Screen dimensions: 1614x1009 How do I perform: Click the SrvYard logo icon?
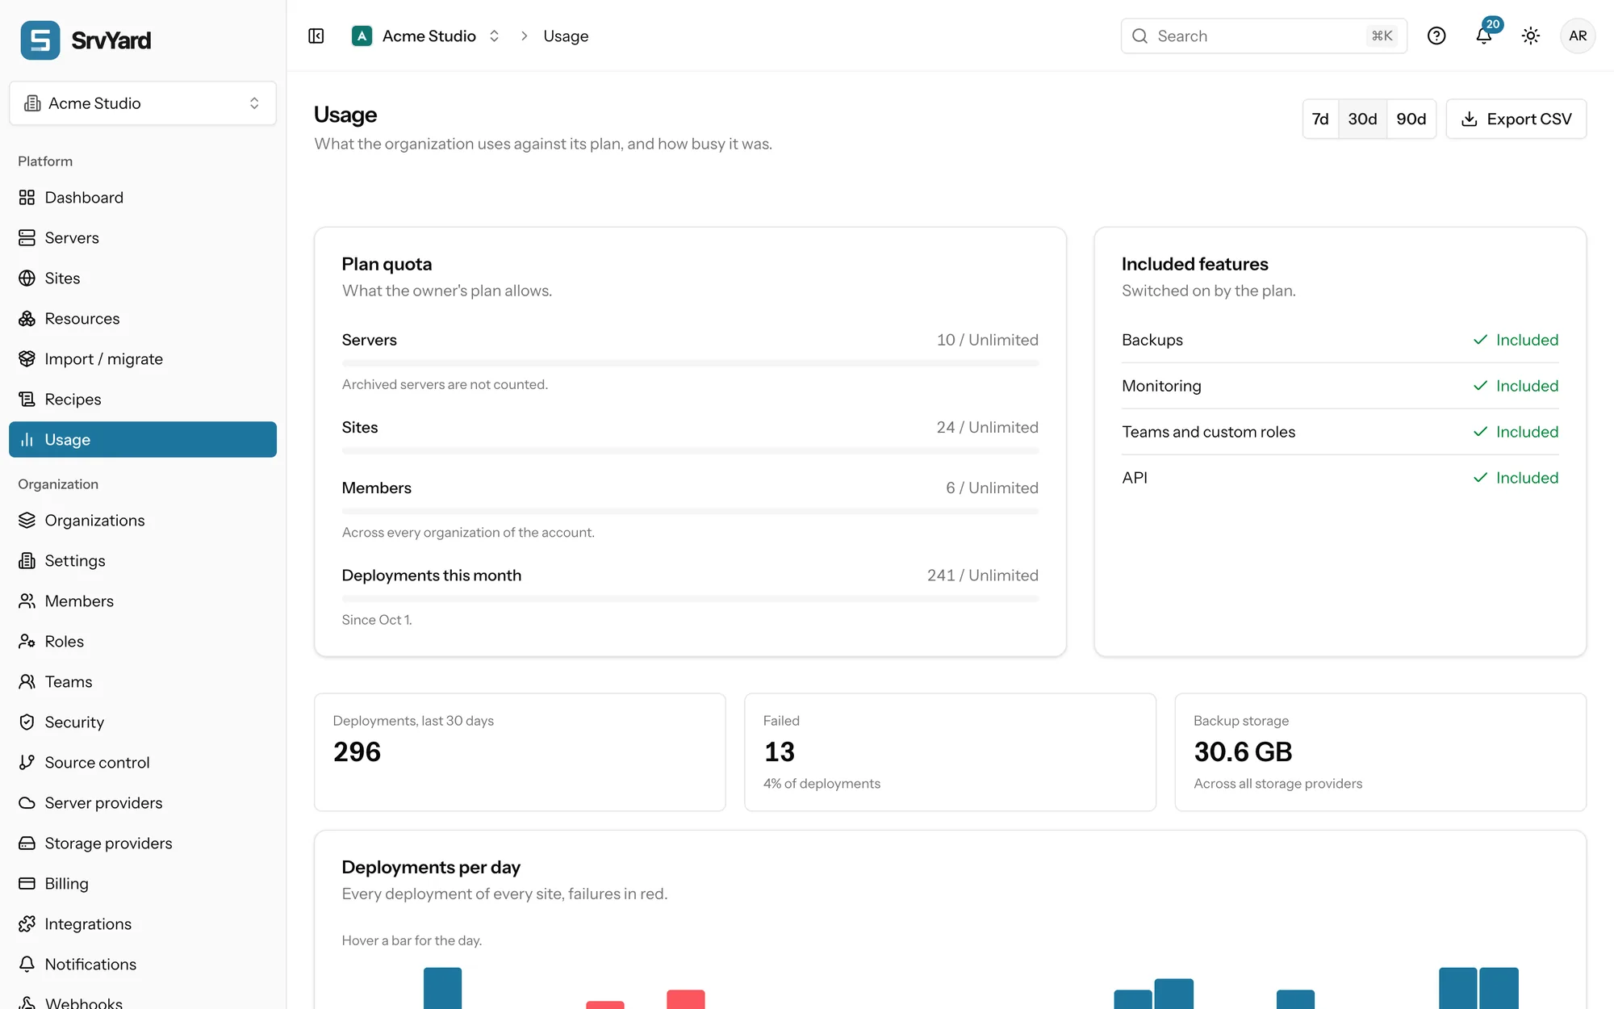[40, 40]
